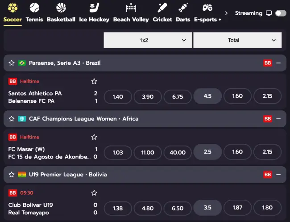
Task: Open the Total market dropdown
Action: (x=237, y=40)
